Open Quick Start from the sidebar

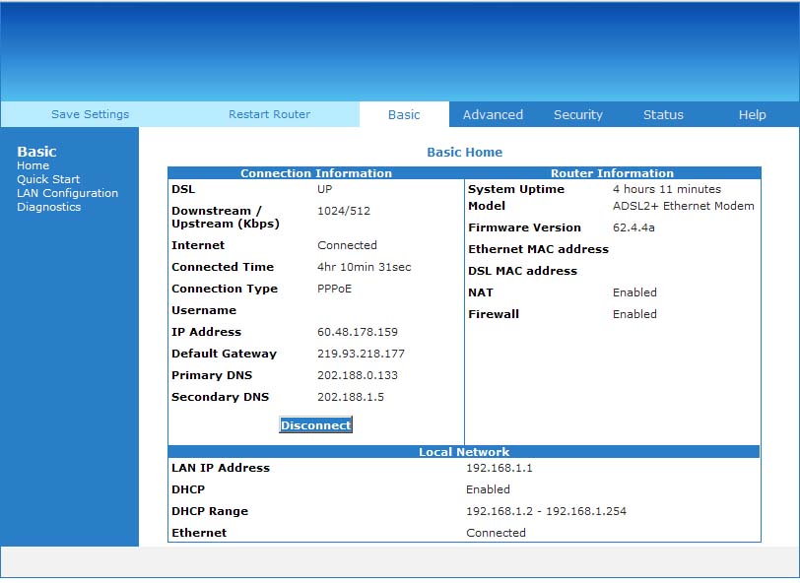coord(48,179)
